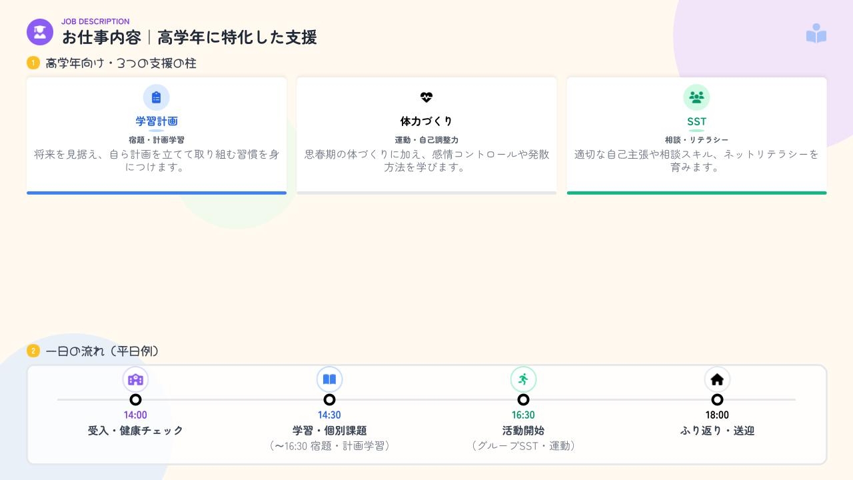Click the home icon above 18:00
Screen dimensions: 853x480
(717, 379)
